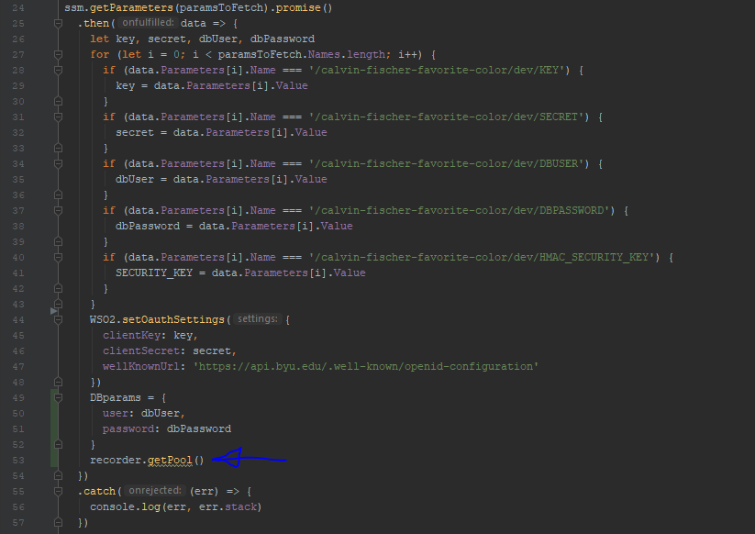Screen dimensions: 755x534
Task: Click the 'wellKnownUrl' property
Action: click(141, 366)
